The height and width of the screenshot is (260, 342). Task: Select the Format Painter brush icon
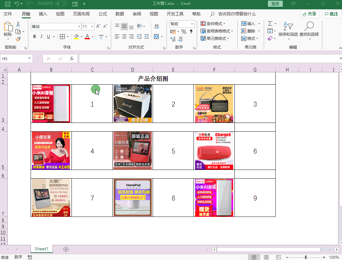(x=18, y=39)
